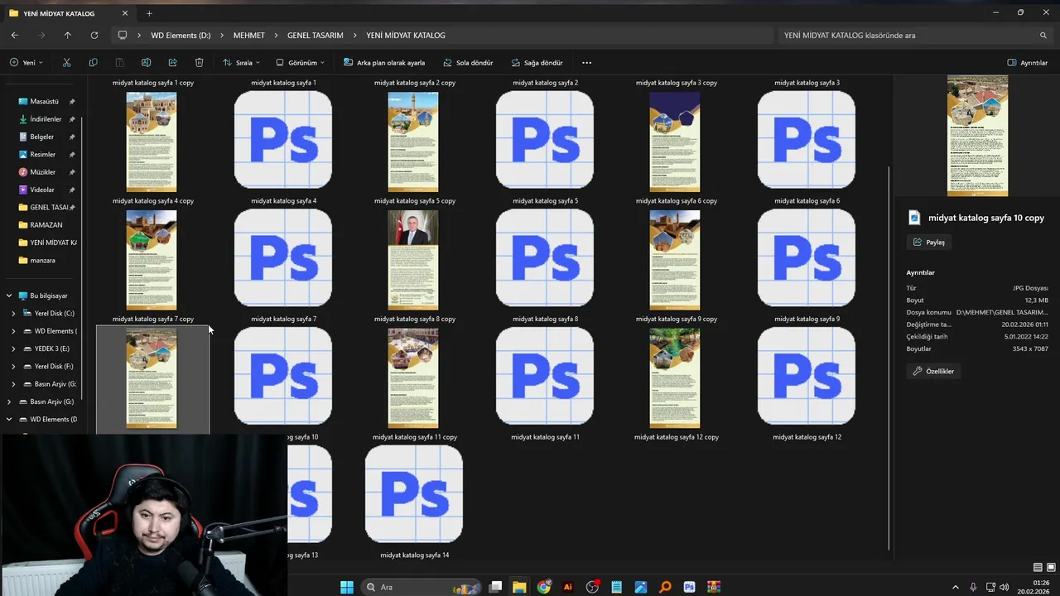Screen dimensions: 1060x596
Task: Show hidden system tray icons
Action: 956,587
